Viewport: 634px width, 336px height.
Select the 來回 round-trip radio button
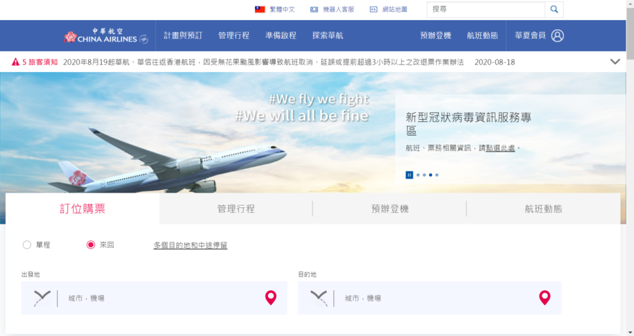pos(90,245)
